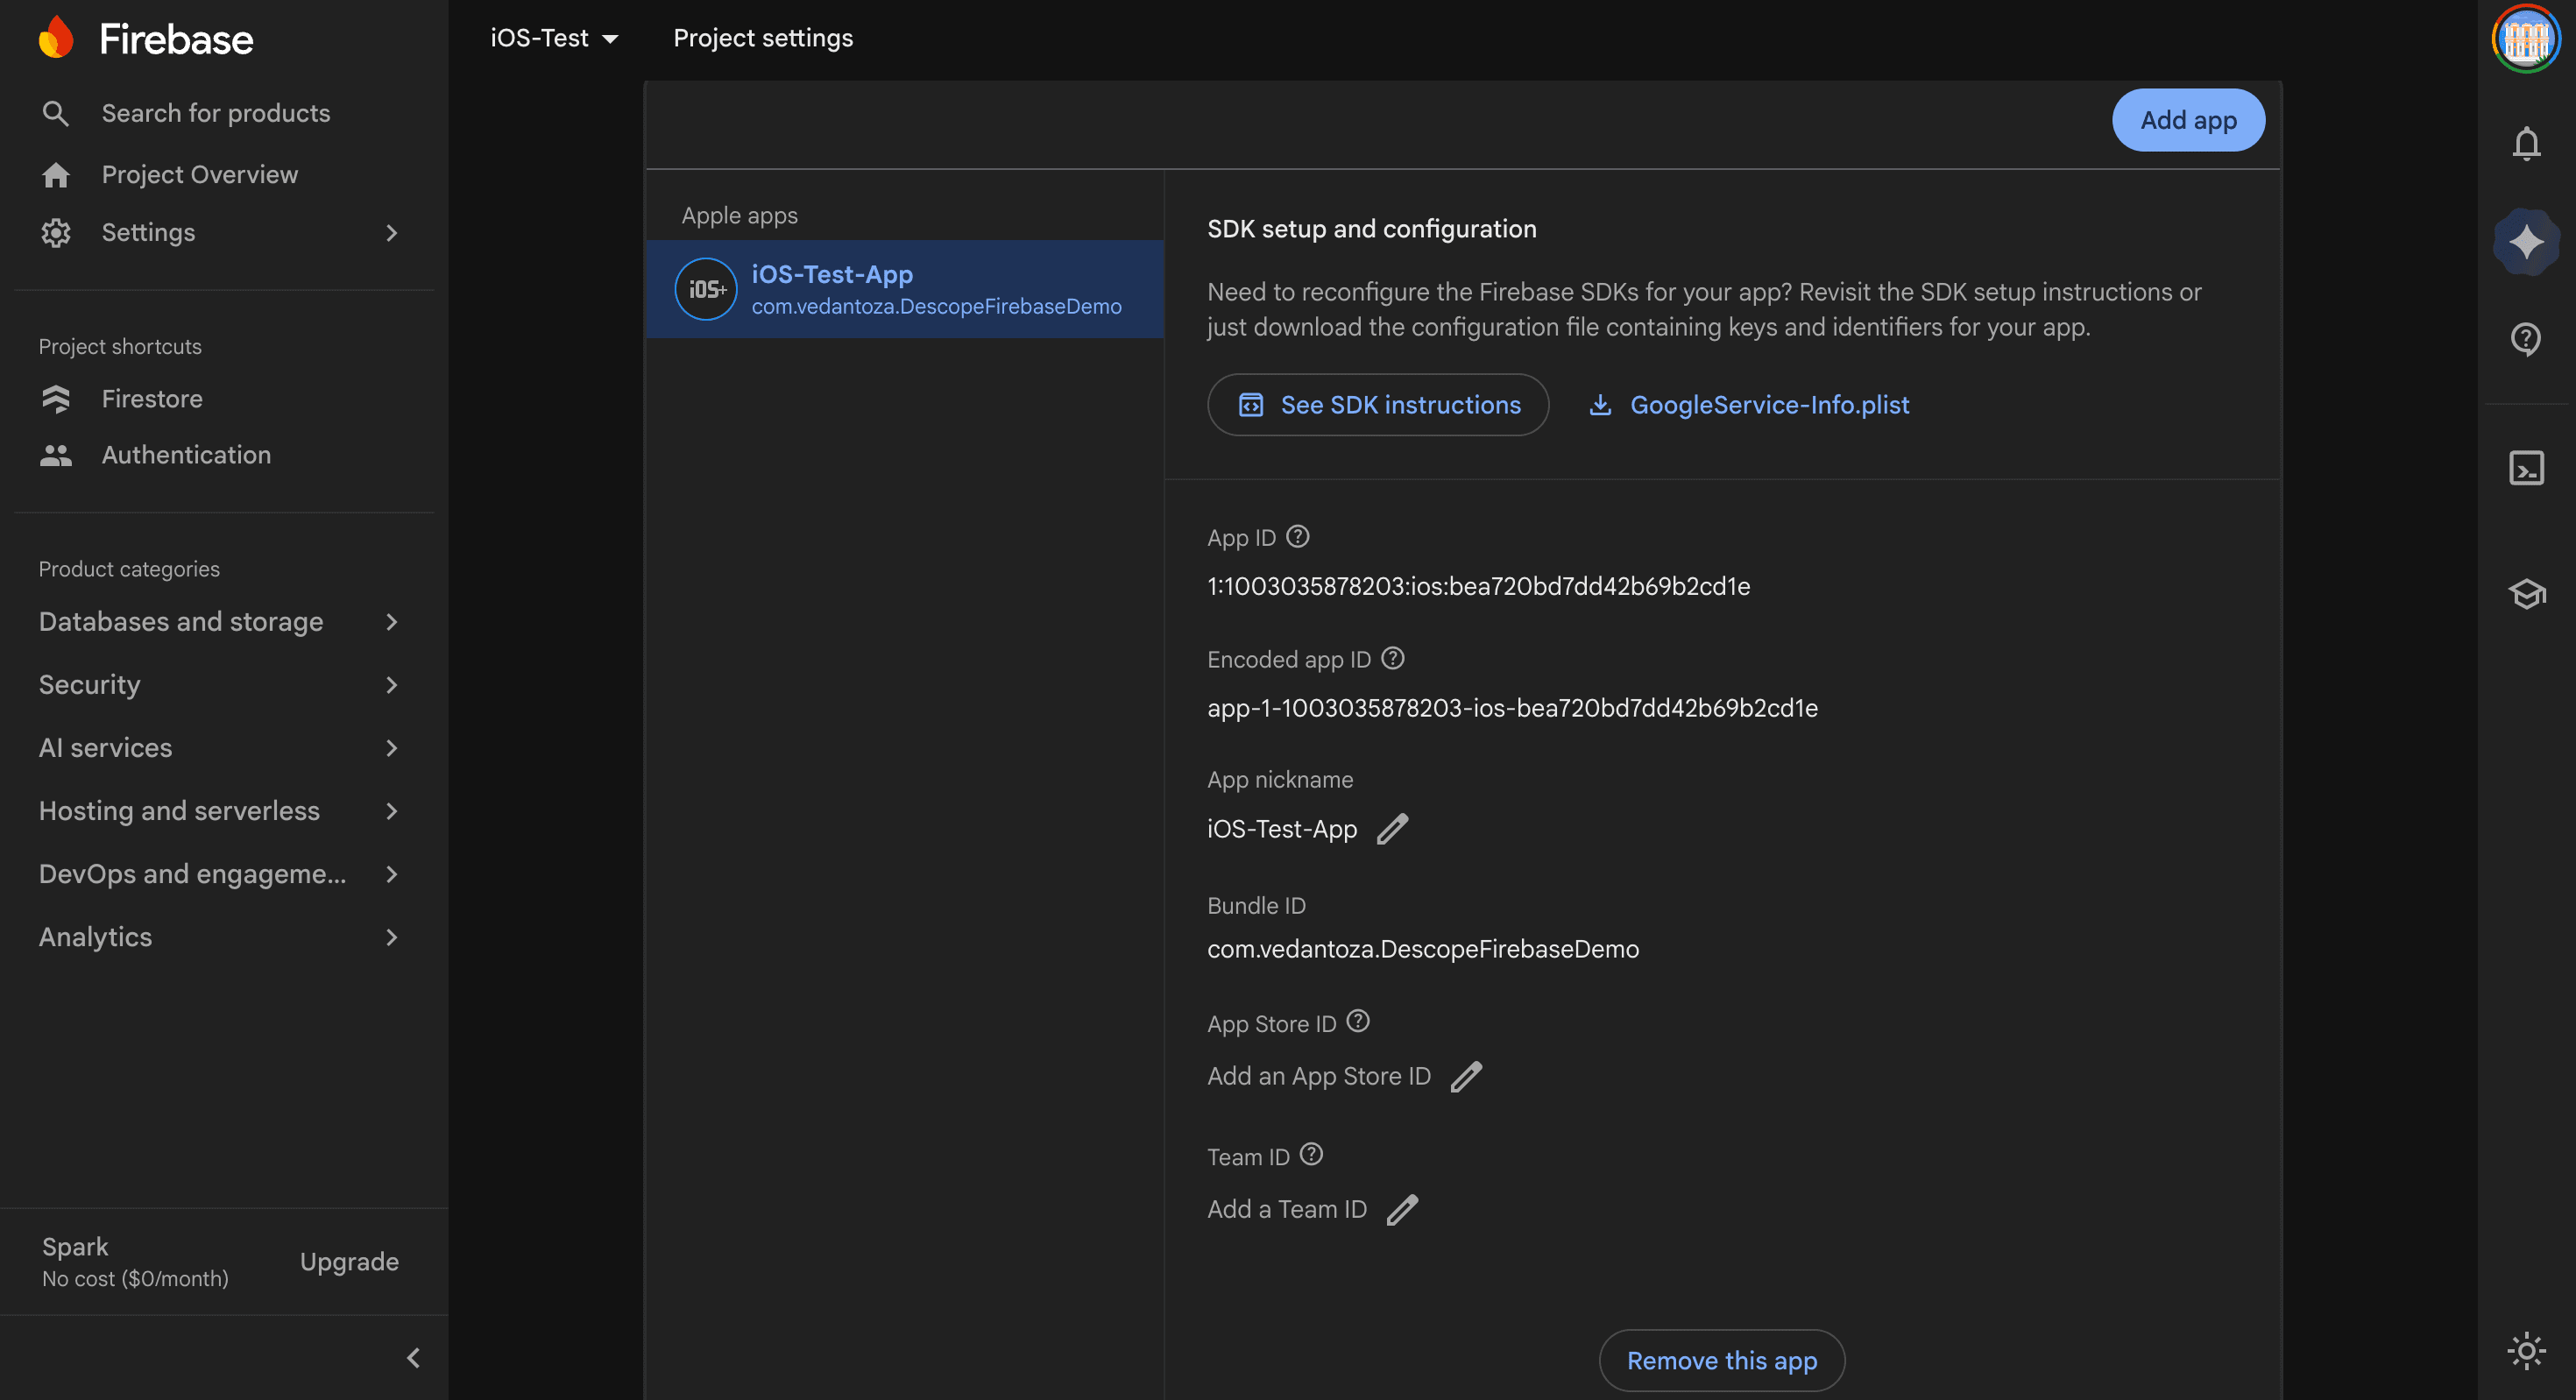Open Settings in the sidebar
The image size is (2576, 1400).
[148, 233]
